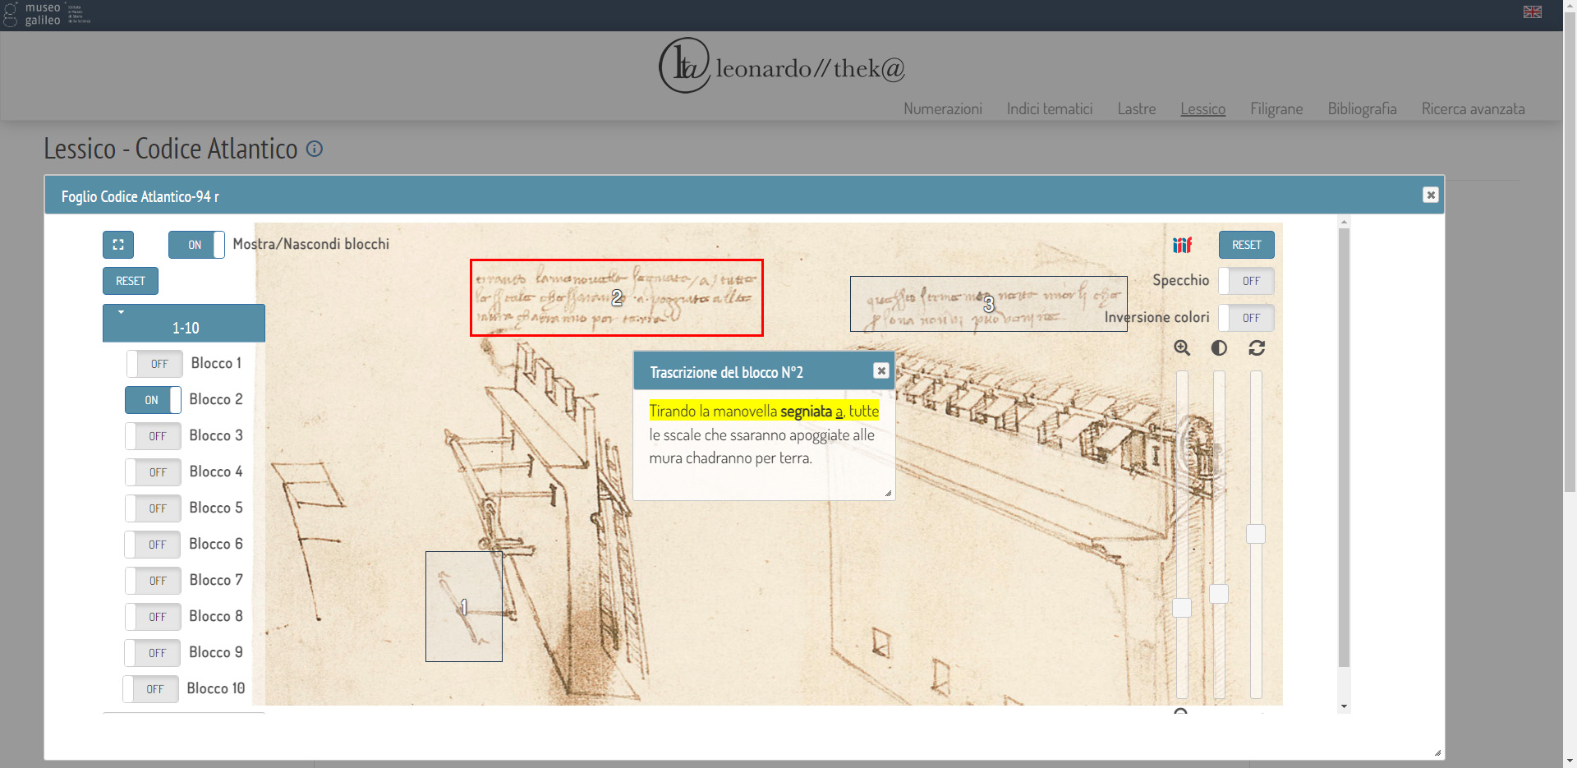Image resolution: width=1577 pixels, height=768 pixels.
Task: Open Filigrane menu item
Action: tap(1276, 108)
